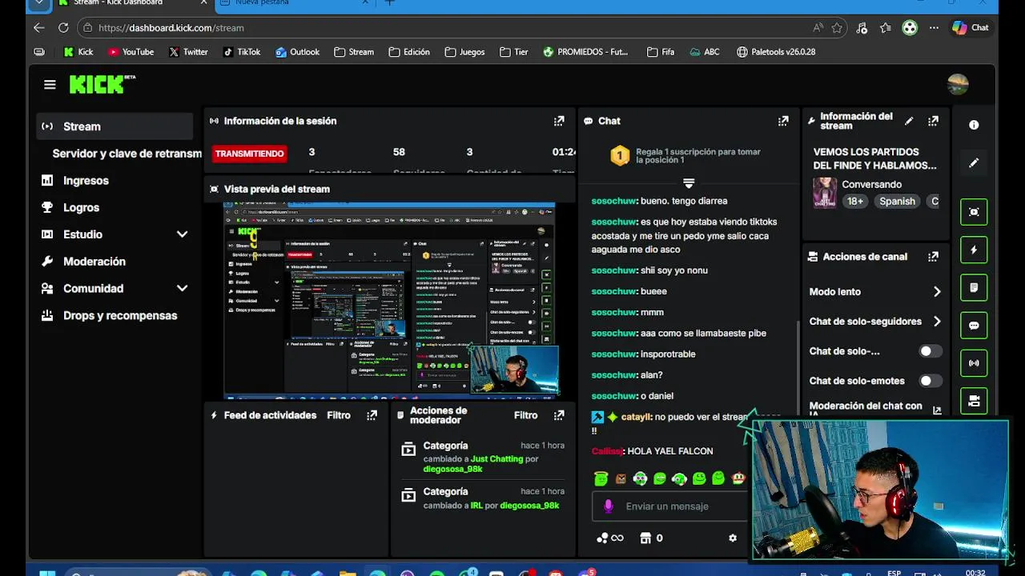Open the hamburger menu next to Kick logo
Screen dimensions: 1025x576
coord(50,85)
